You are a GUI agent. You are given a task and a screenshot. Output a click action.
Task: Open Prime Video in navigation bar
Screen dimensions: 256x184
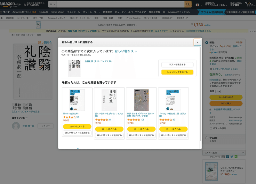57,12
